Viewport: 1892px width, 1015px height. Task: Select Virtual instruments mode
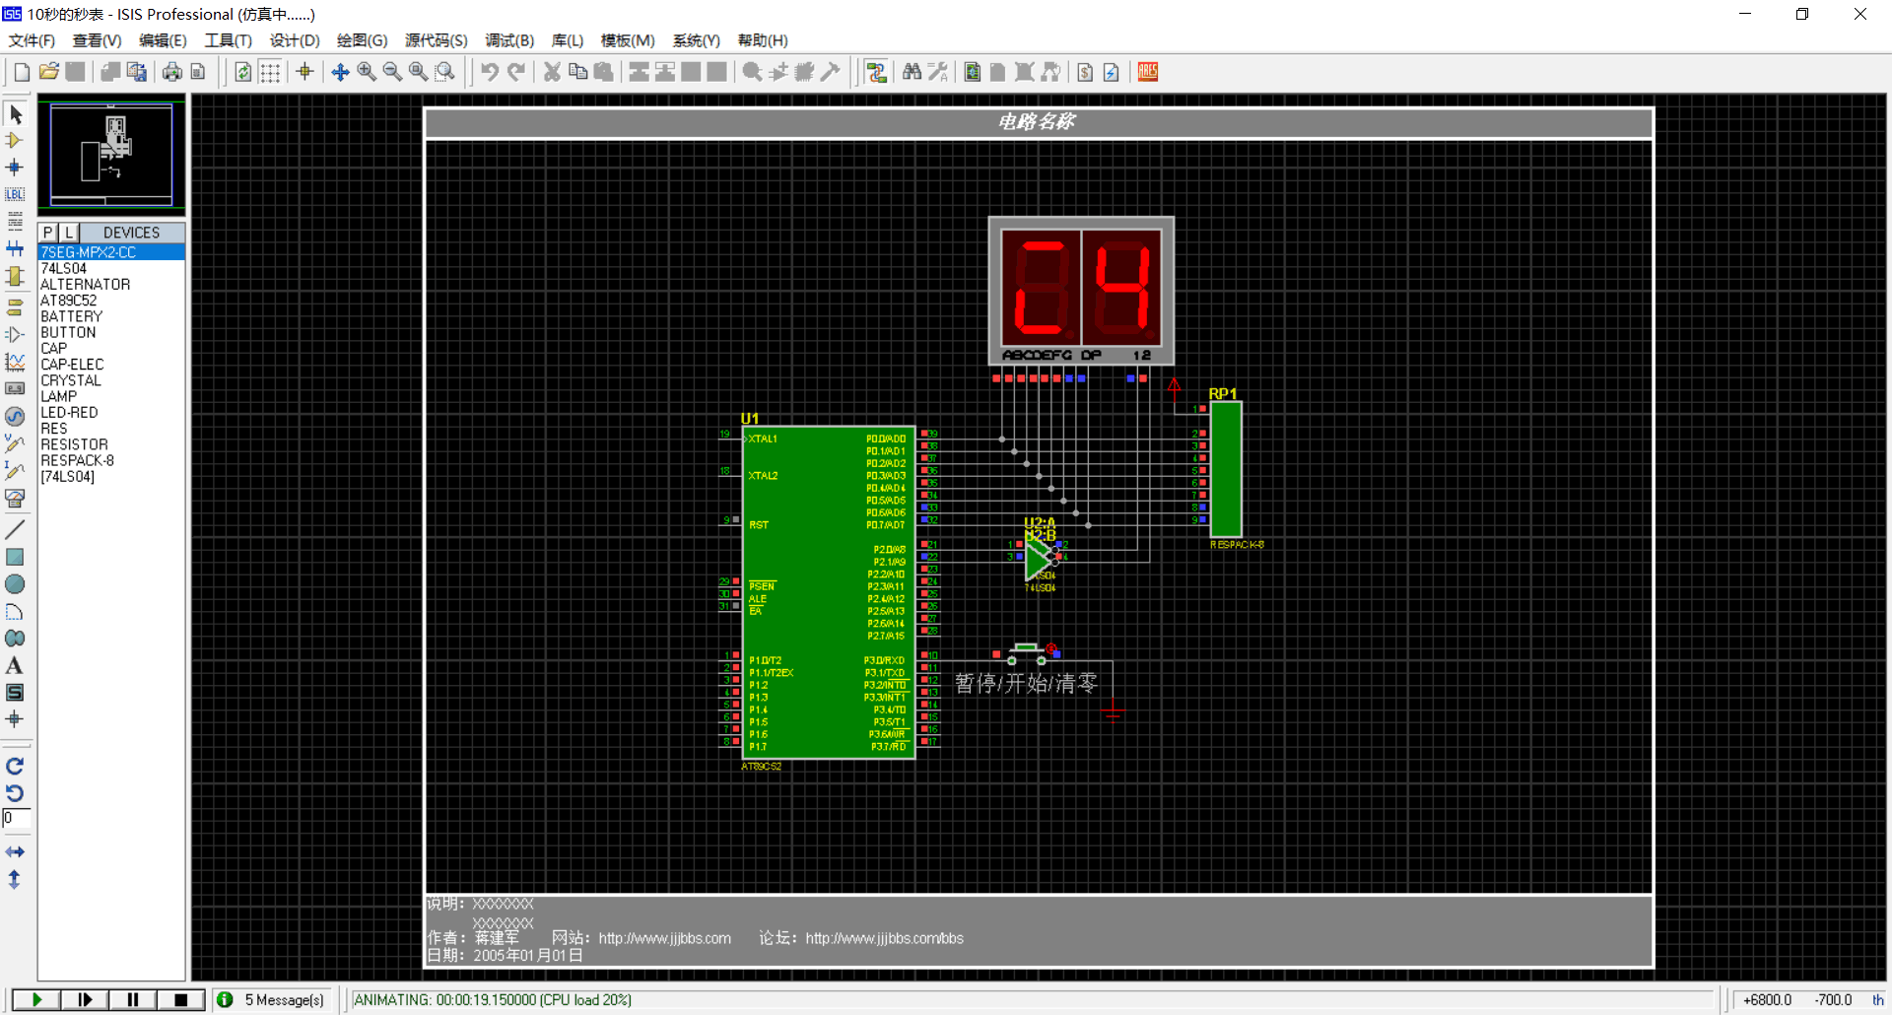pyautogui.click(x=15, y=499)
